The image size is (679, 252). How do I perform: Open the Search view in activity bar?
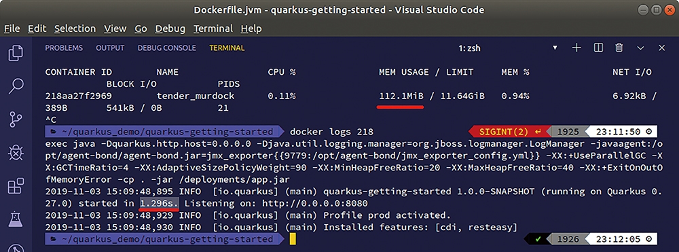click(16, 86)
